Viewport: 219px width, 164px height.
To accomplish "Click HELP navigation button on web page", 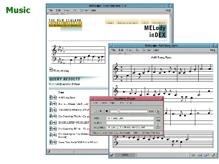I will click(x=145, y=22).
